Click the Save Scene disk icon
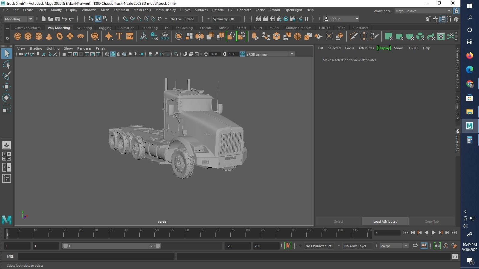The image size is (479, 269). coord(57,19)
